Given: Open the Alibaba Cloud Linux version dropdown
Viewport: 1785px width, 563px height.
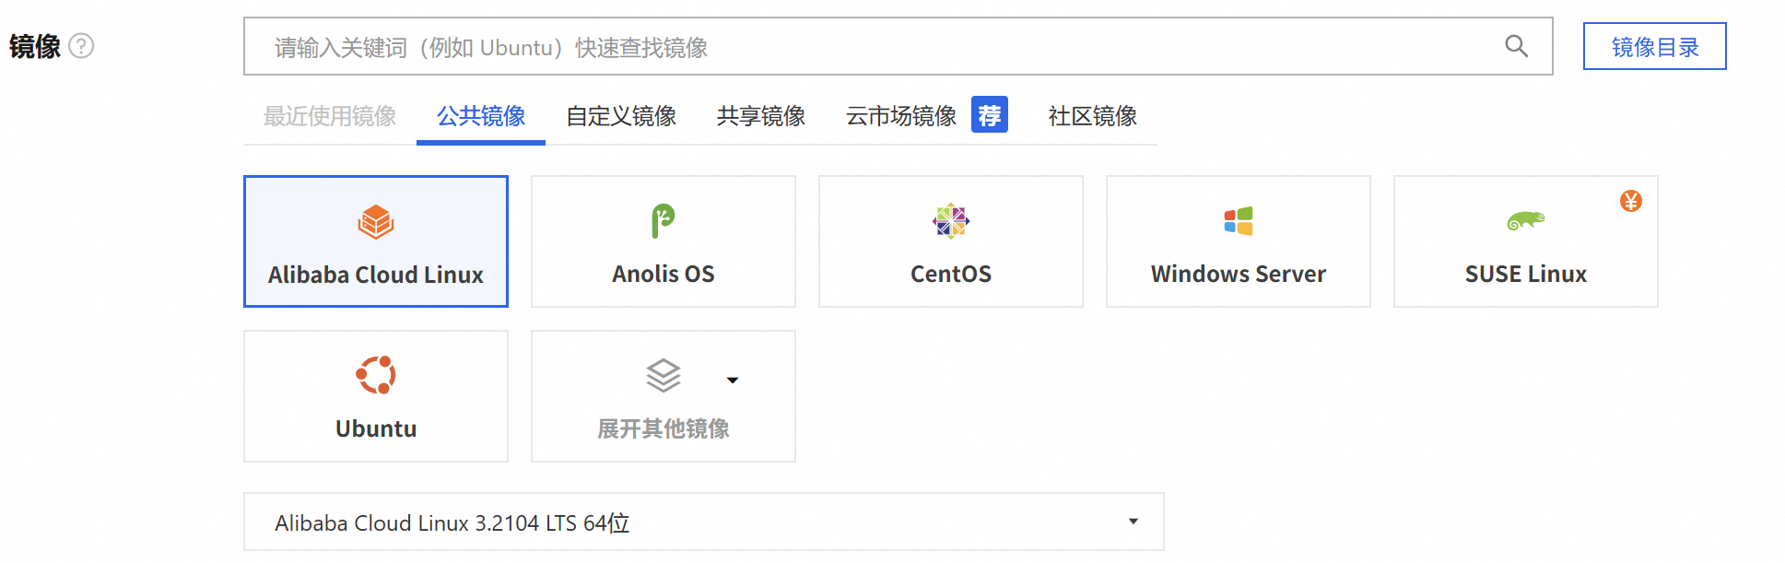Looking at the screenshot, I should click(1133, 522).
